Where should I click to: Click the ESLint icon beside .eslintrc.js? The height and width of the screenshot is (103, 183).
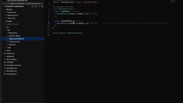point(5,54)
